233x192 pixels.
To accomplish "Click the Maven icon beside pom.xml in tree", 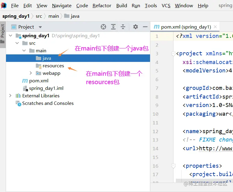I will pyautogui.click(x=25, y=81).
